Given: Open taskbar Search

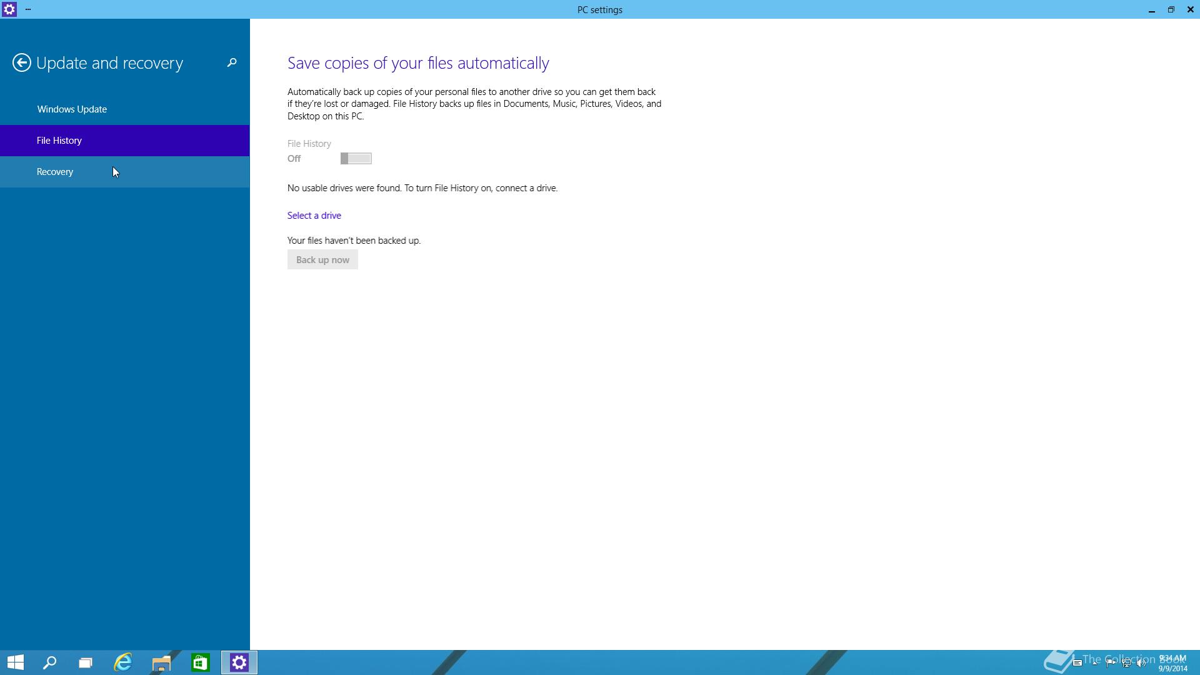Looking at the screenshot, I should pos(49,662).
